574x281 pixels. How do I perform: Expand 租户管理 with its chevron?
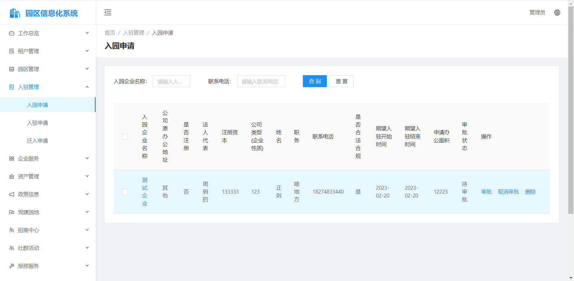pyautogui.click(x=87, y=51)
